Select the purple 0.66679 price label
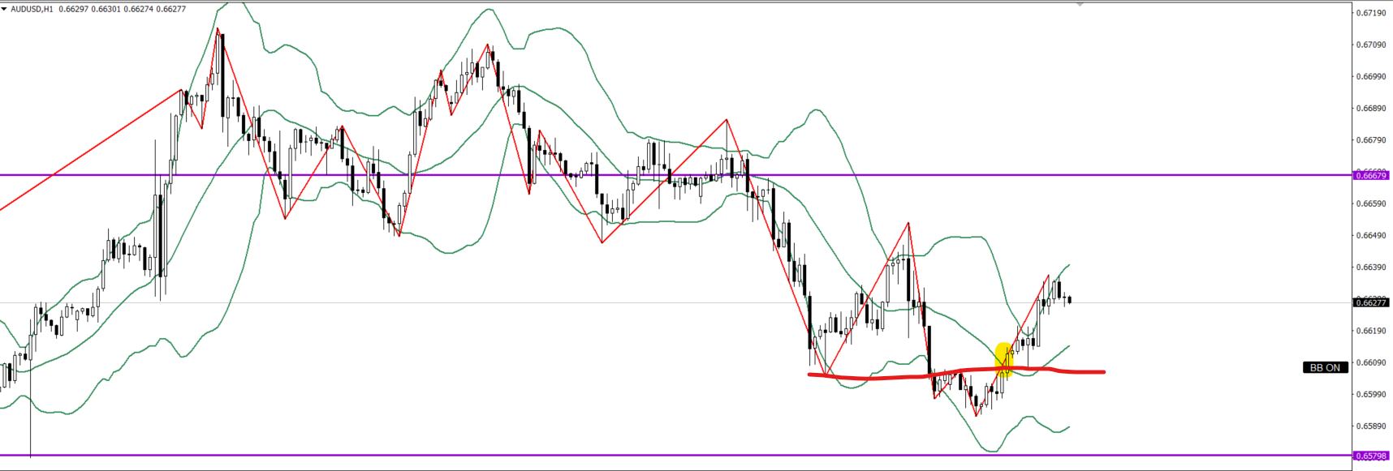 coord(1371,175)
